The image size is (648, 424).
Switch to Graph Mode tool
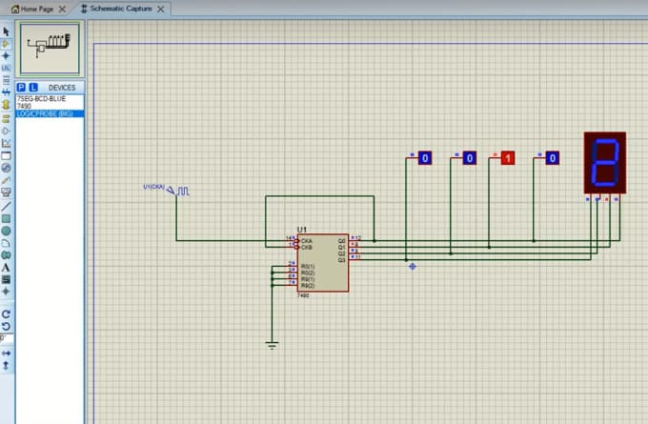coord(6,144)
